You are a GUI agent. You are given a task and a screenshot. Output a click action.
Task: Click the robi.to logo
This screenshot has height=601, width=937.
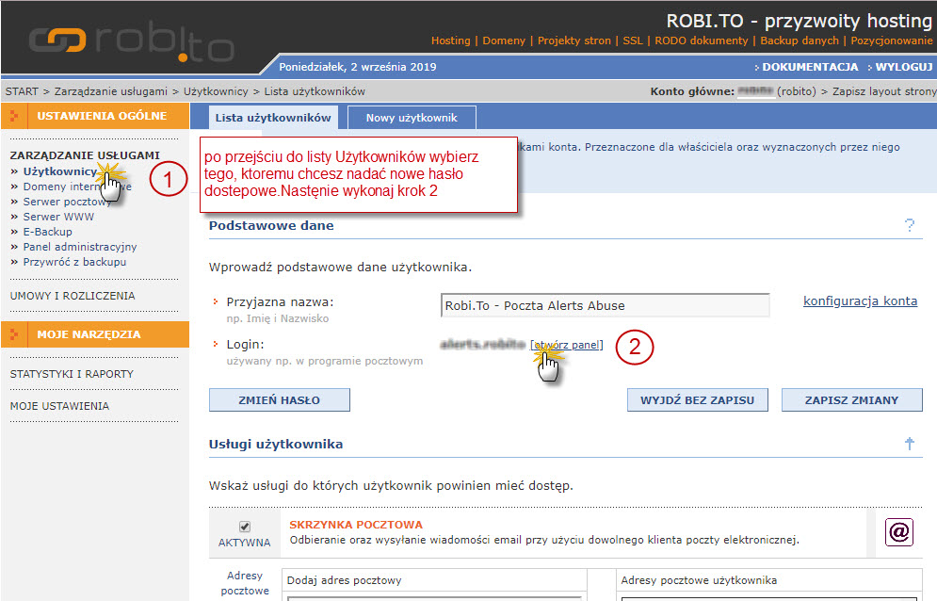click(x=132, y=41)
